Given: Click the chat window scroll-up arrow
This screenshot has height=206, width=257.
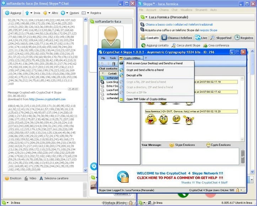Looking at the screenshot, I should coord(85,20).
